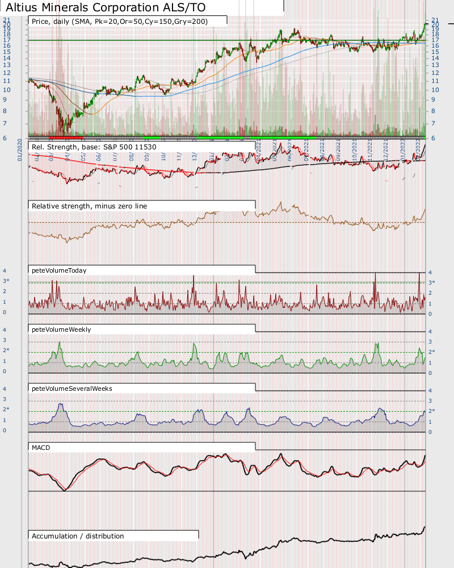Click the 3* label left of peteVolumeToday
This screenshot has height=568, width=454.
6,281
